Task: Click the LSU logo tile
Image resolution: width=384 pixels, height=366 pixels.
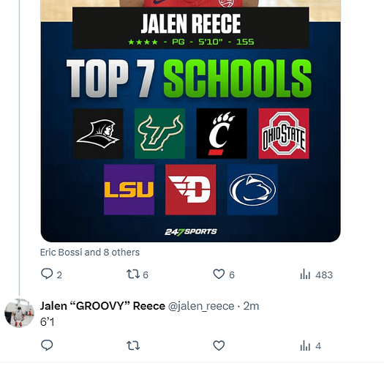Action: click(x=129, y=190)
